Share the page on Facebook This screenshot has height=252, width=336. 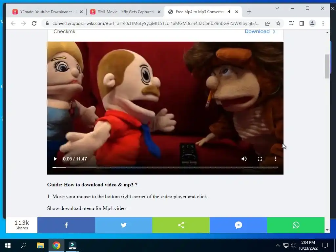(66, 225)
